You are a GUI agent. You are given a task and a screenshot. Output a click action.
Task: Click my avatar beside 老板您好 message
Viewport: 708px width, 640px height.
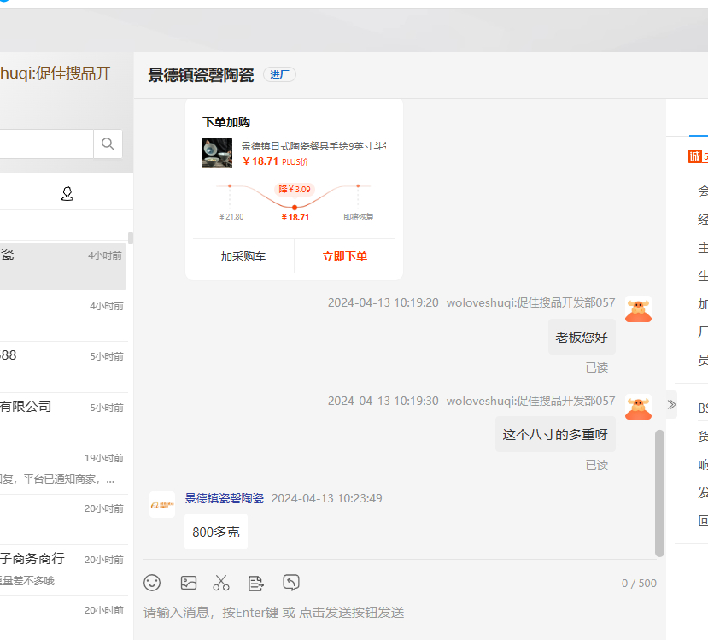[638, 309]
